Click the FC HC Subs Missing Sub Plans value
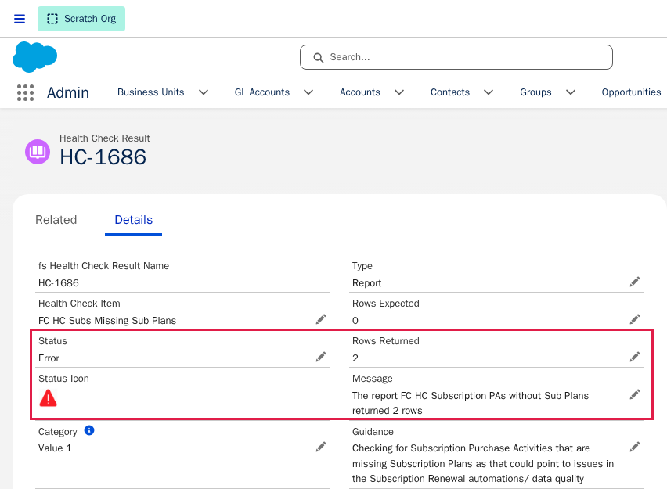667x489 pixels. (107, 321)
